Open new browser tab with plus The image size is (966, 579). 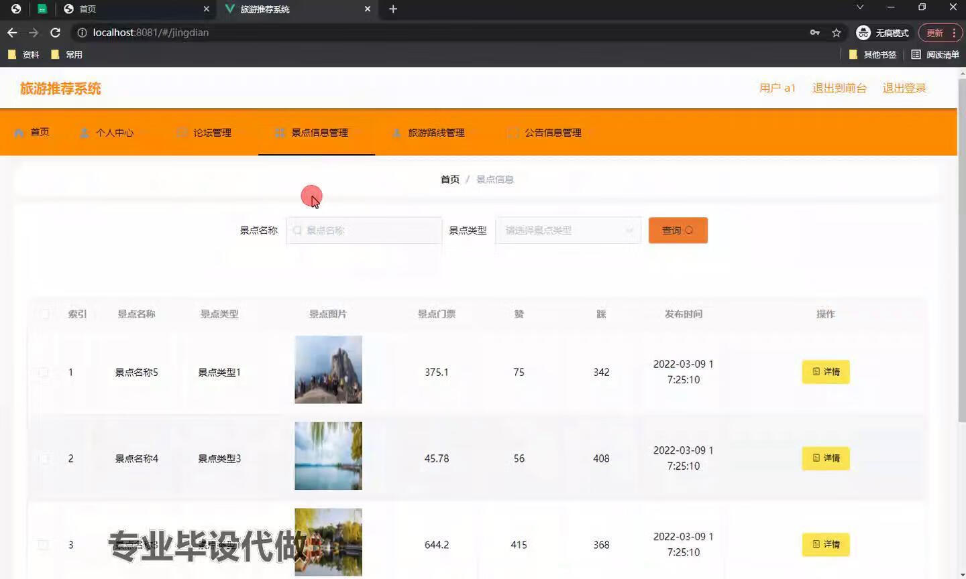(393, 9)
